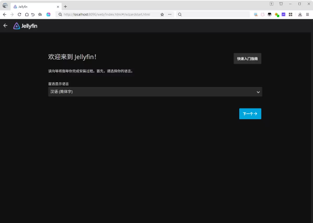Screen dimensions: 313x223
Task: Open the downloads arrow icon
Action: pos(300,15)
